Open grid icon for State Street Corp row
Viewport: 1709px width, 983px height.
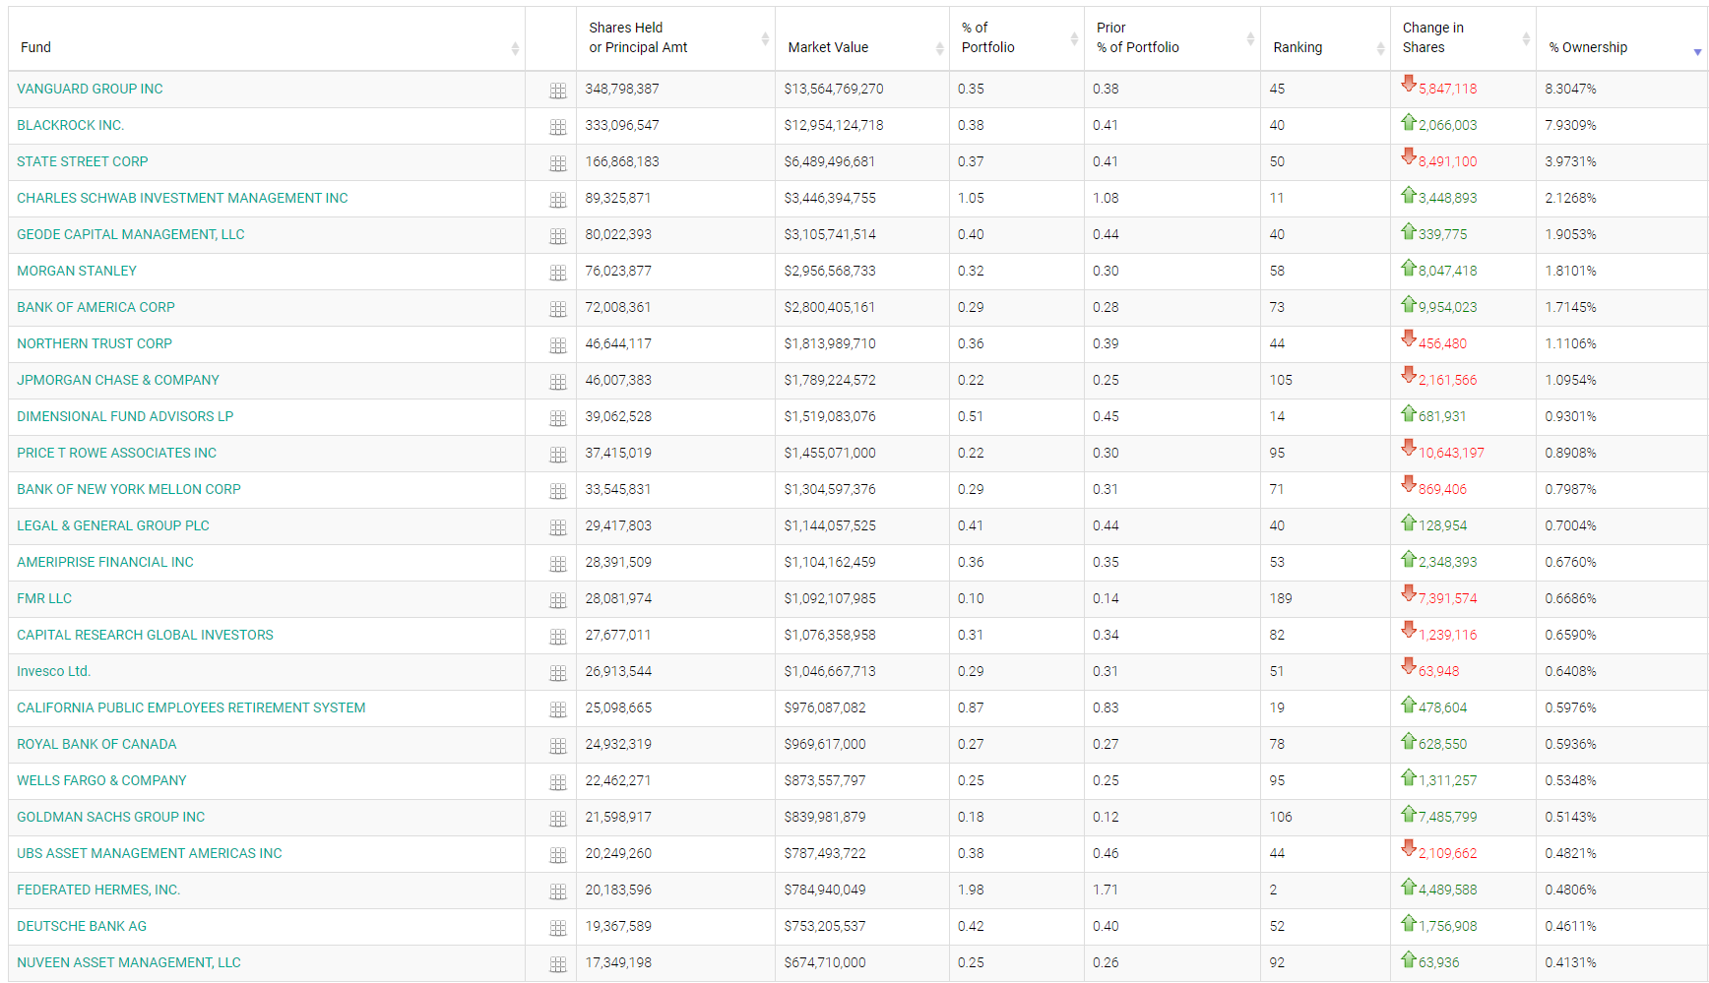[558, 163]
